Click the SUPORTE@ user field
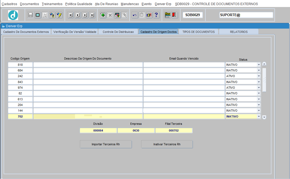This screenshot has width=290, height=179. (246, 15)
